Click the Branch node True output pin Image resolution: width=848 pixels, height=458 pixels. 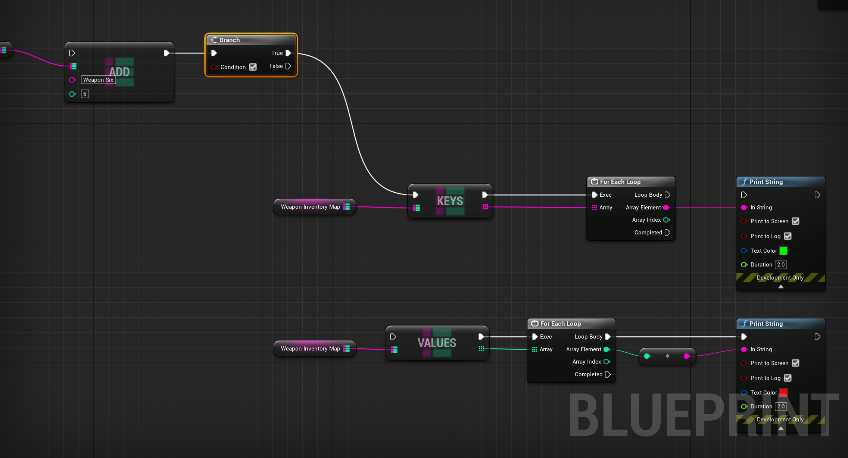click(x=288, y=53)
